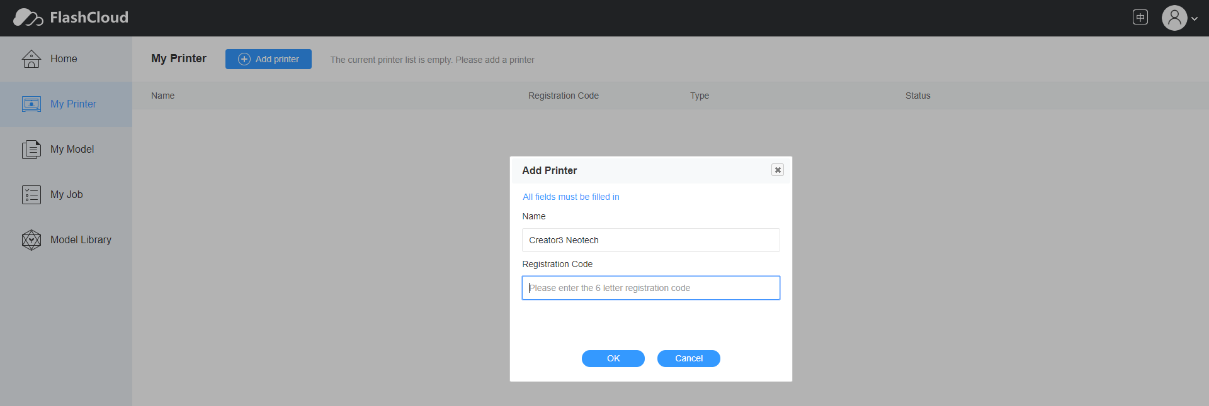Click the user avatar icon
This screenshot has width=1209, height=406.
coord(1174,18)
